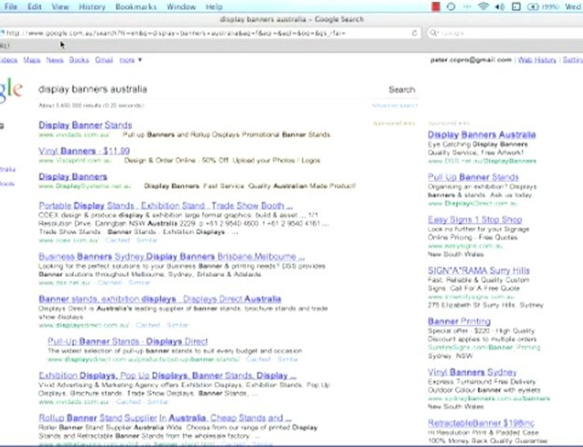Open the Web History link
This screenshot has width=583, height=447.
pos(537,60)
